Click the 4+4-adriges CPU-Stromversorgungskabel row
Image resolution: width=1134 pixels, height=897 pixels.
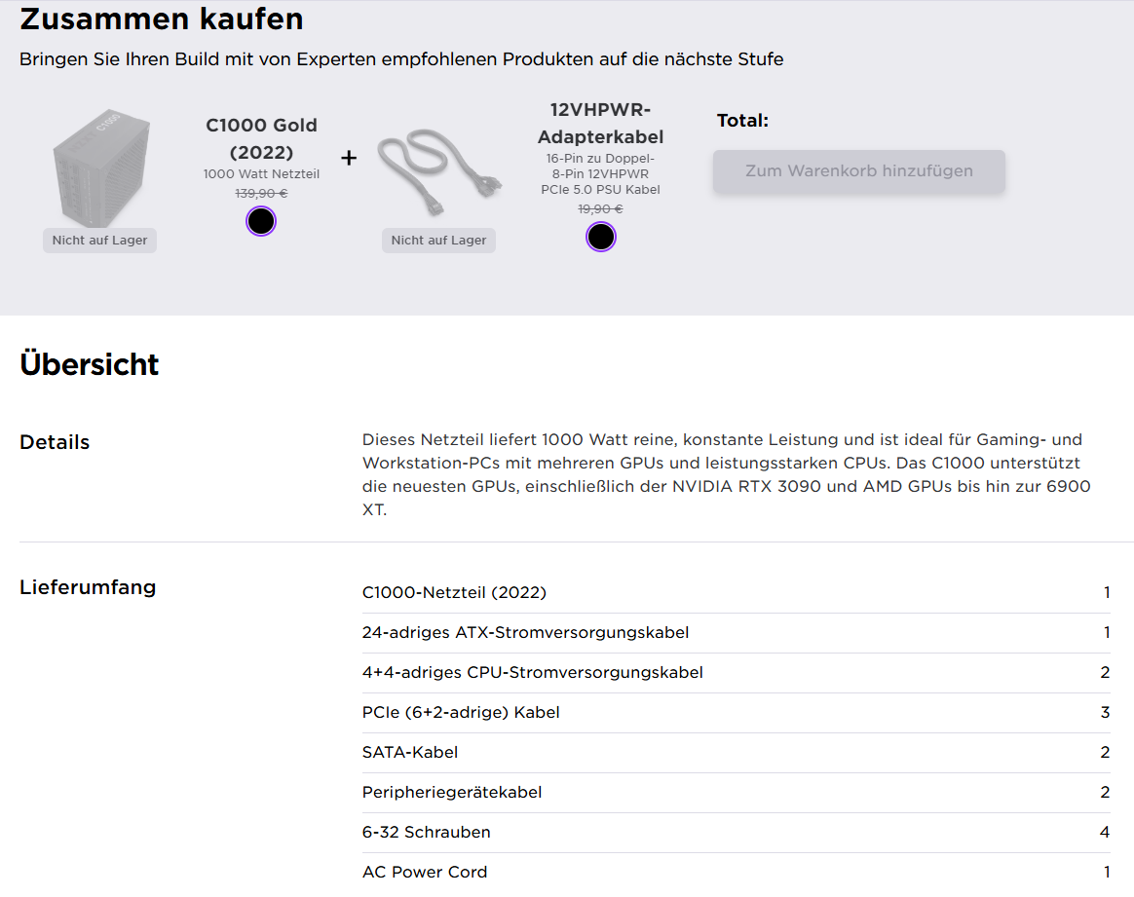737,673
